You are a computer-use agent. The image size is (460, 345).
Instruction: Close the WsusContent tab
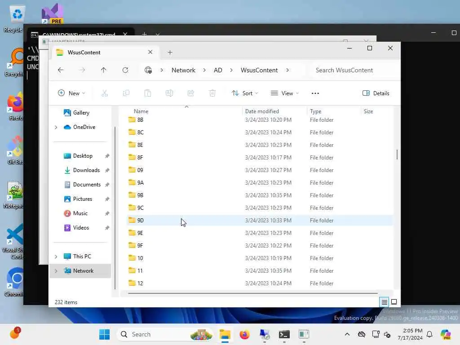(150, 52)
